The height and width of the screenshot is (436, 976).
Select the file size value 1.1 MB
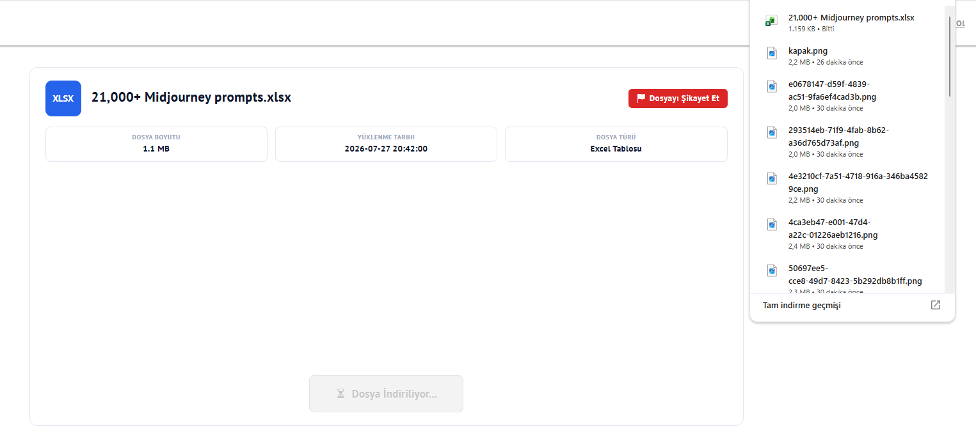tap(156, 148)
